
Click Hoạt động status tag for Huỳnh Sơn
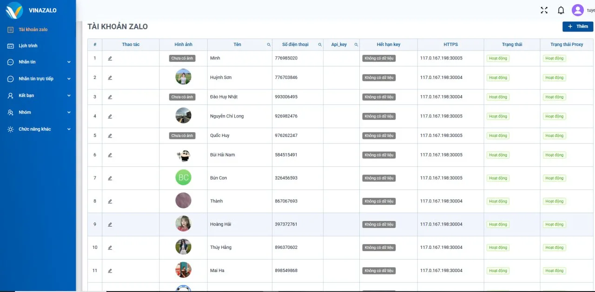coord(498,78)
